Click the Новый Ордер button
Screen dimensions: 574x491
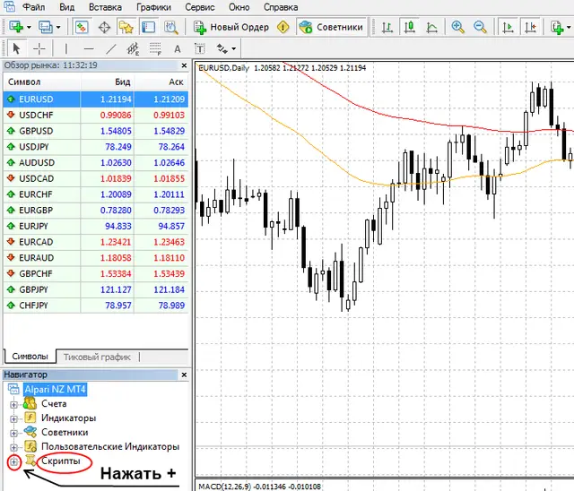[x=231, y=28]
